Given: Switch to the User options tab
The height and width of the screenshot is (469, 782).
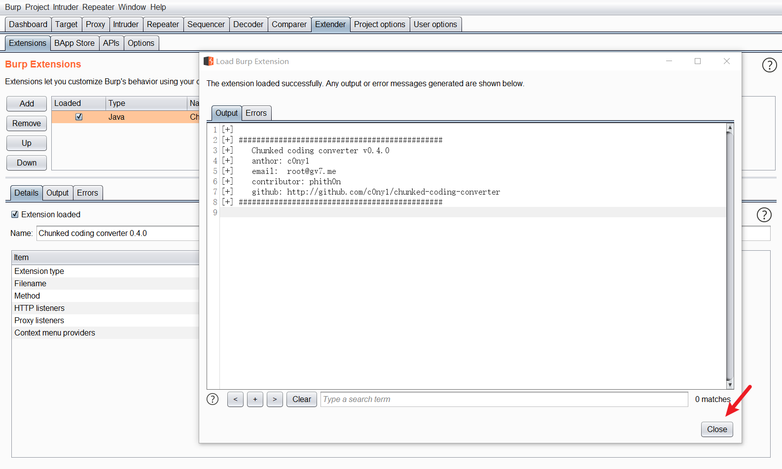Looking at the screenshot, I should click(x=435, y=24).
